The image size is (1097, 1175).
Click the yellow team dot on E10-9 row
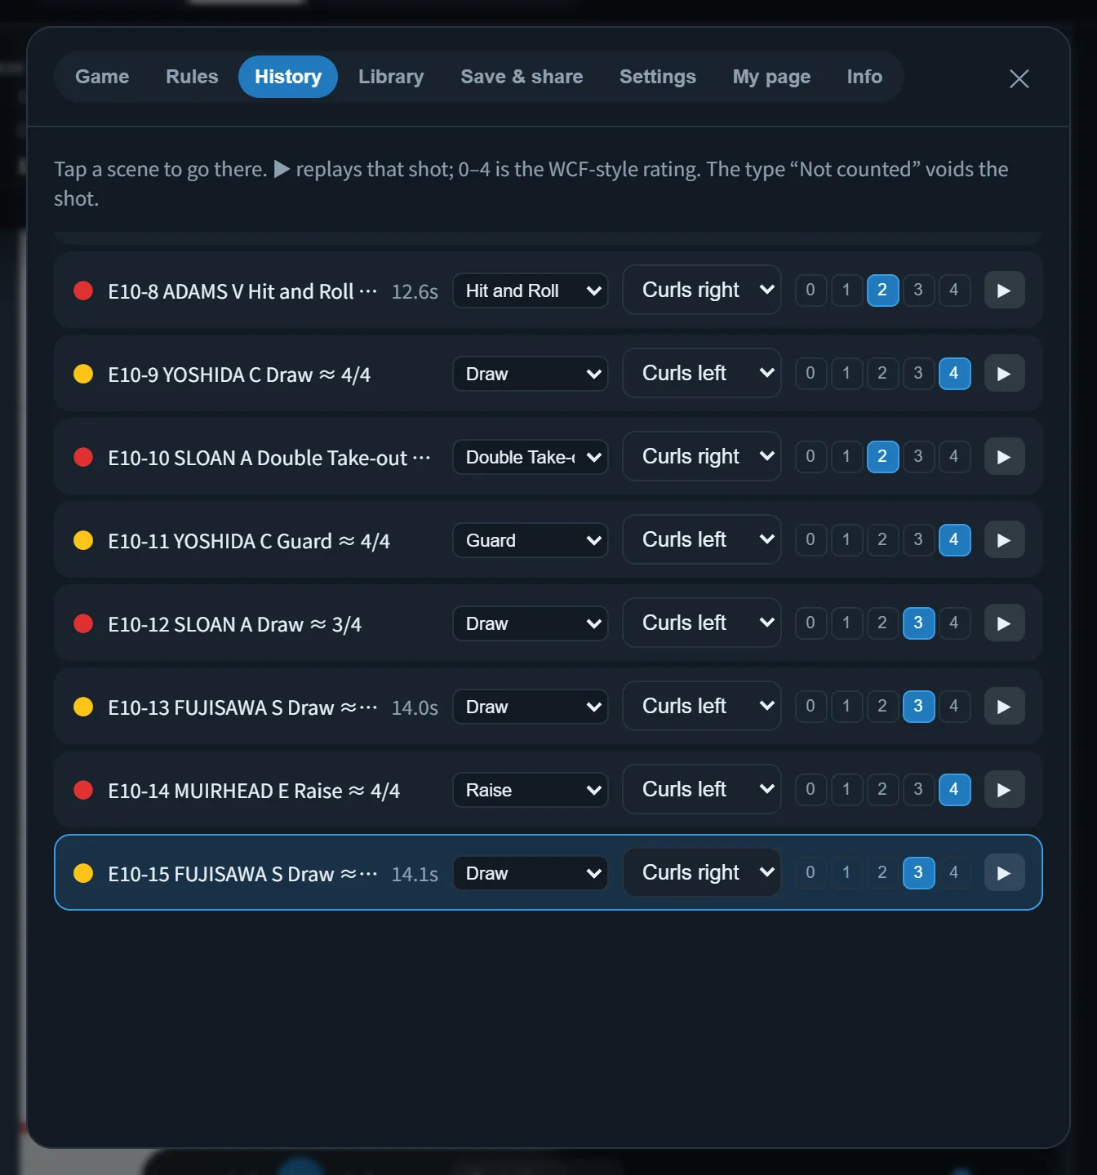tap(83, 374)
